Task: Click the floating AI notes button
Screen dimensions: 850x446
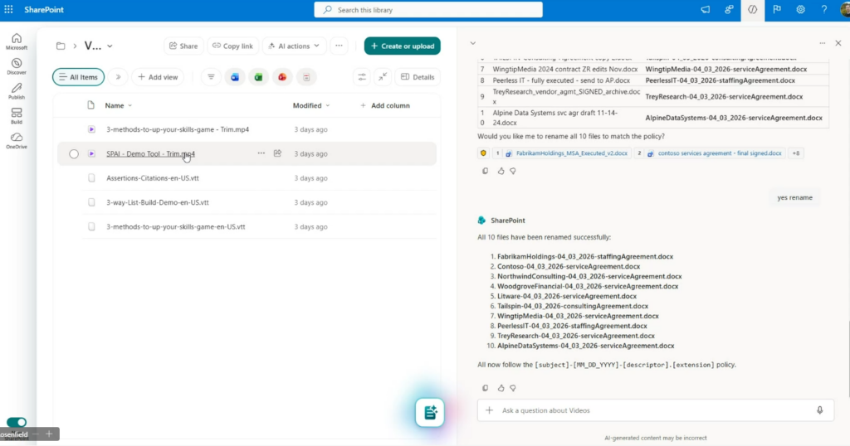Action: click(430, 412)
